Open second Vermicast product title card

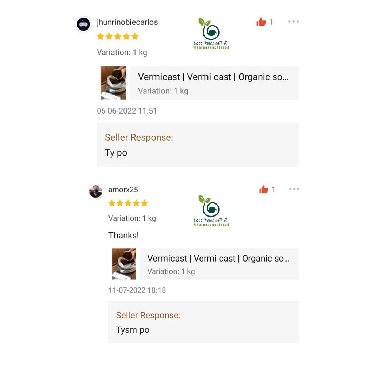[x=220, y=264]
